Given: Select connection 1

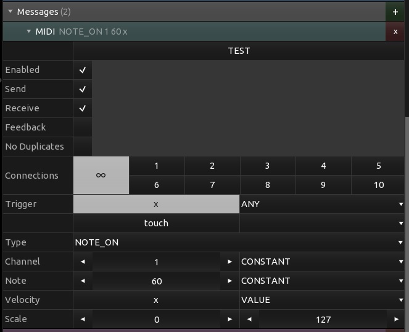Looking at the screenshot, I should [x=157, y=166].
